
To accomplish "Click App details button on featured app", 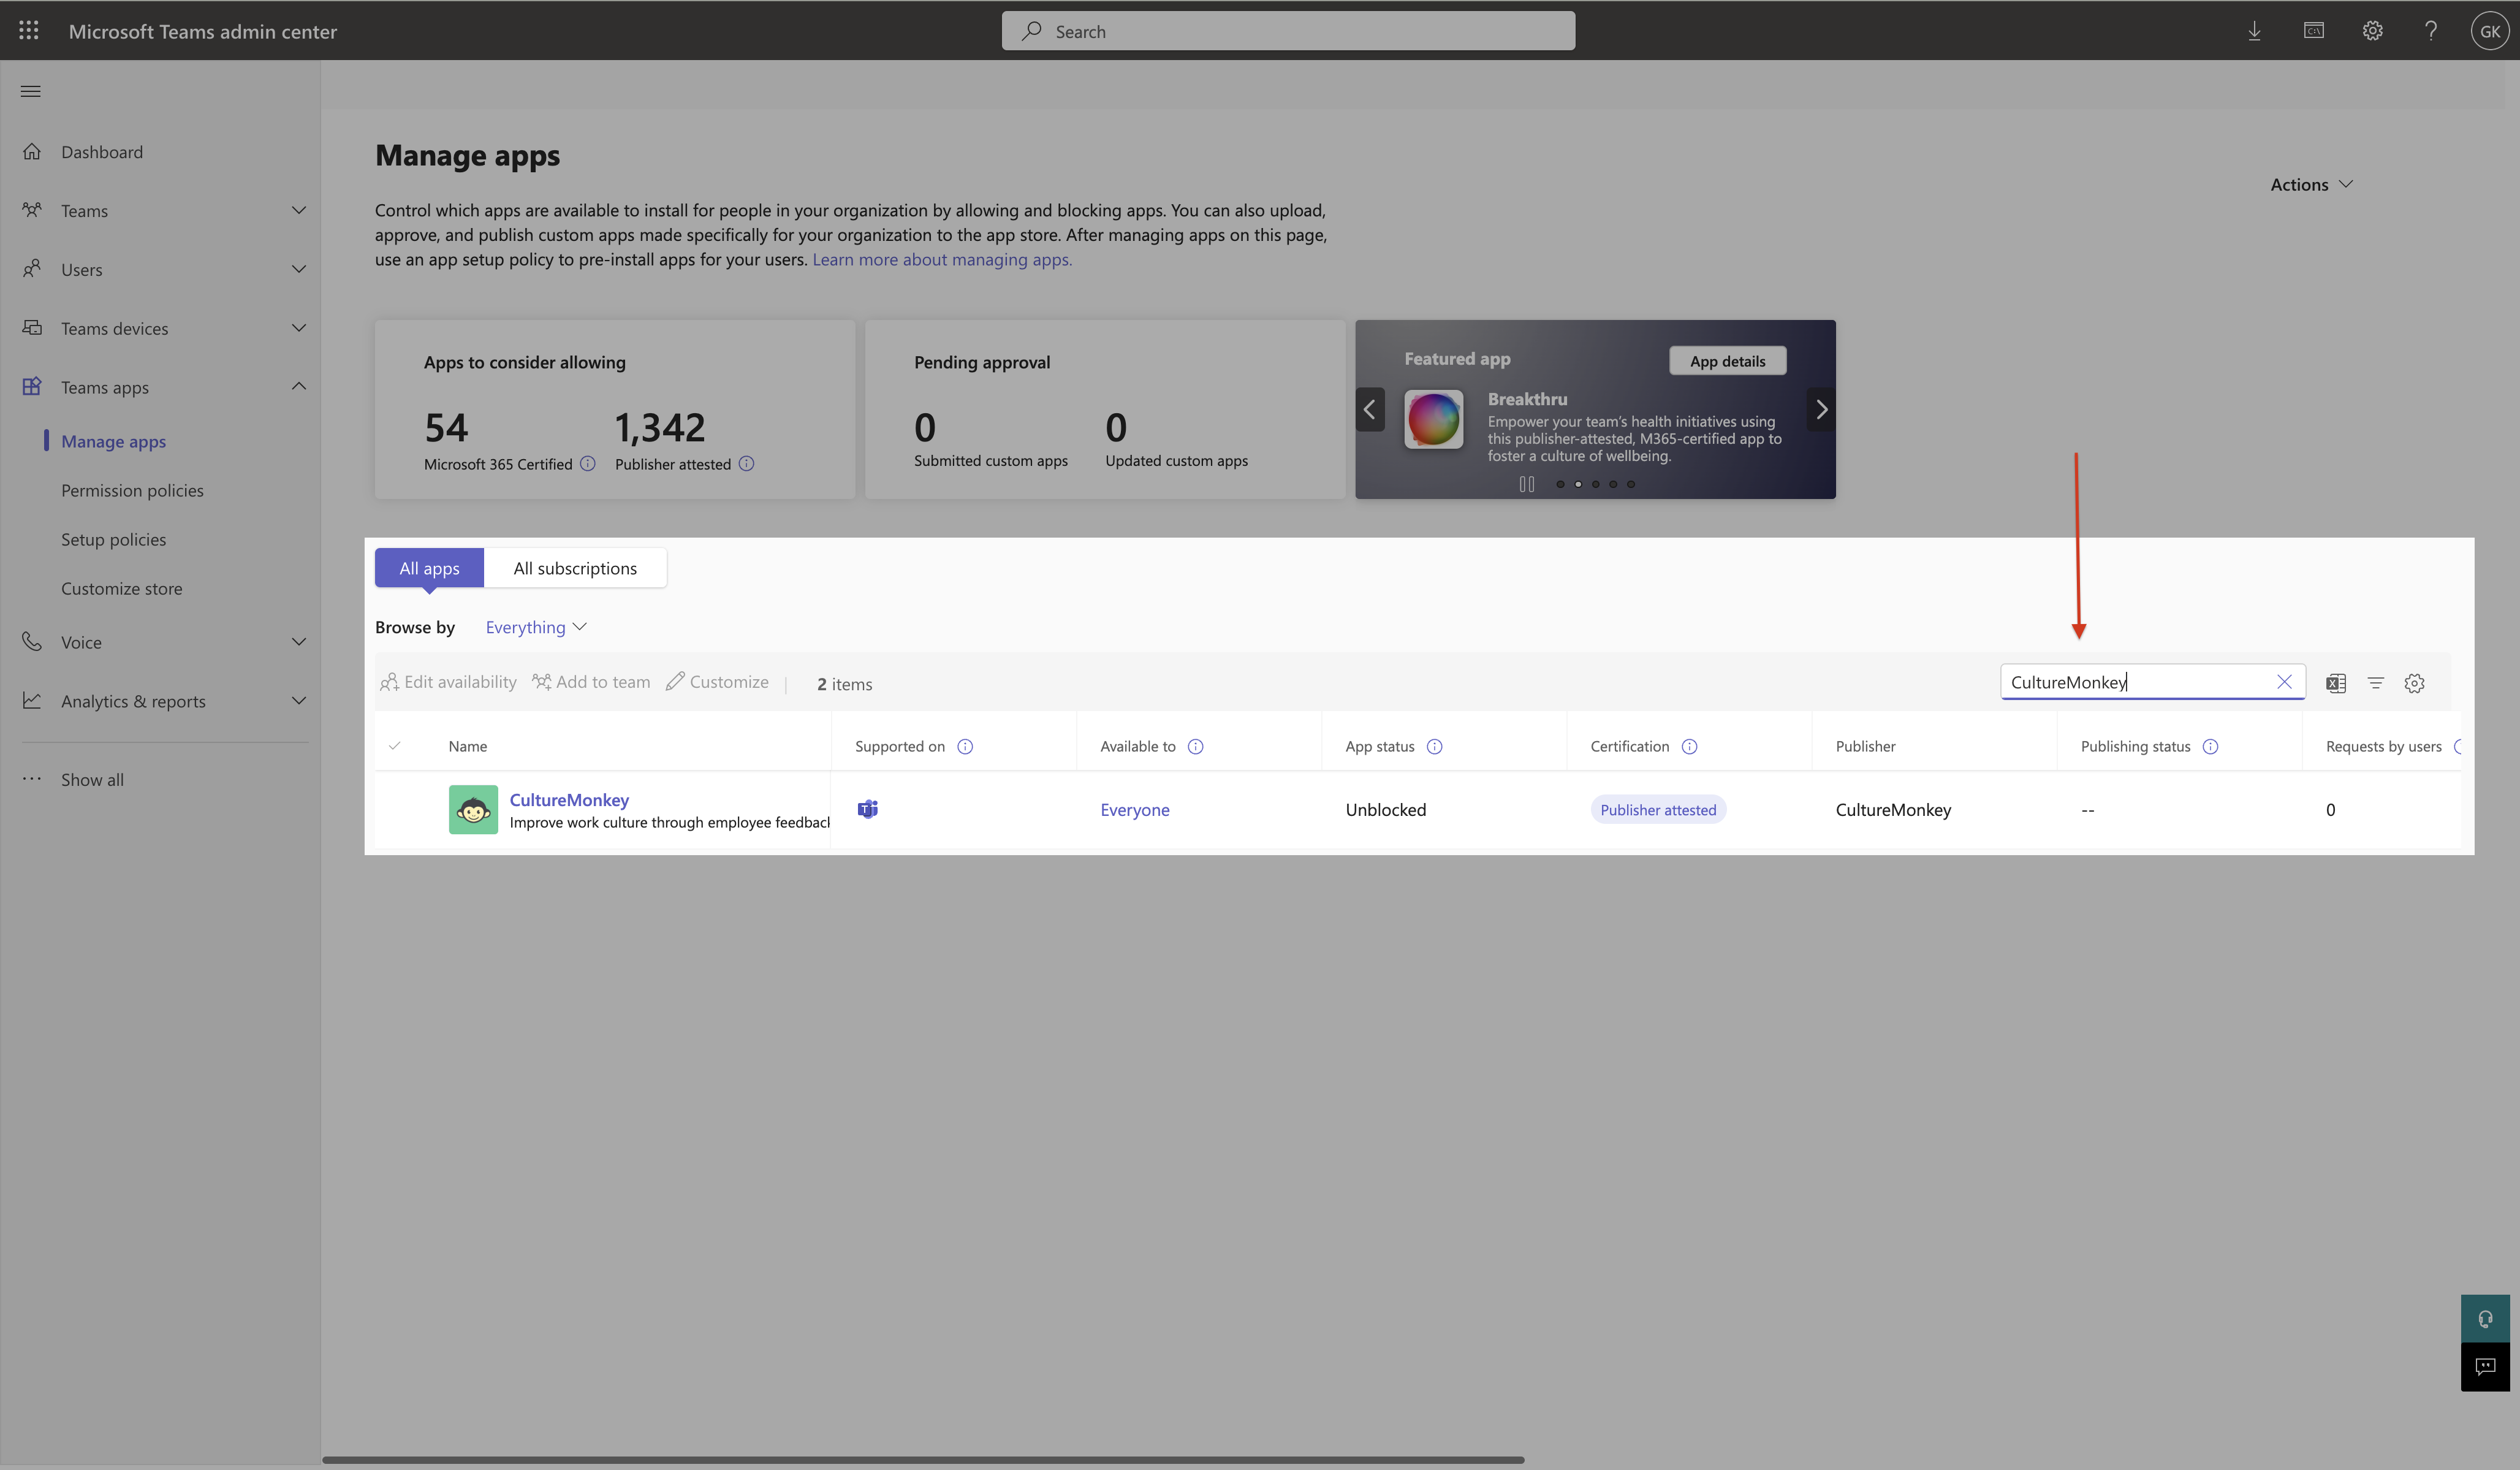I will 1727,361.
